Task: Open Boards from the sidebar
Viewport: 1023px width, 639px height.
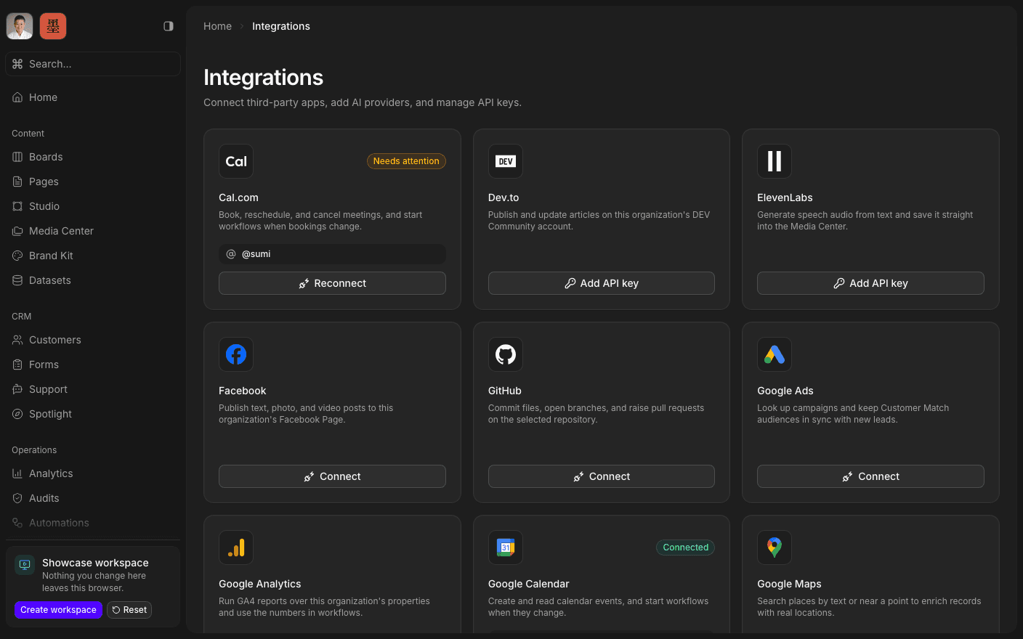Action: click(x=93, y=157)
